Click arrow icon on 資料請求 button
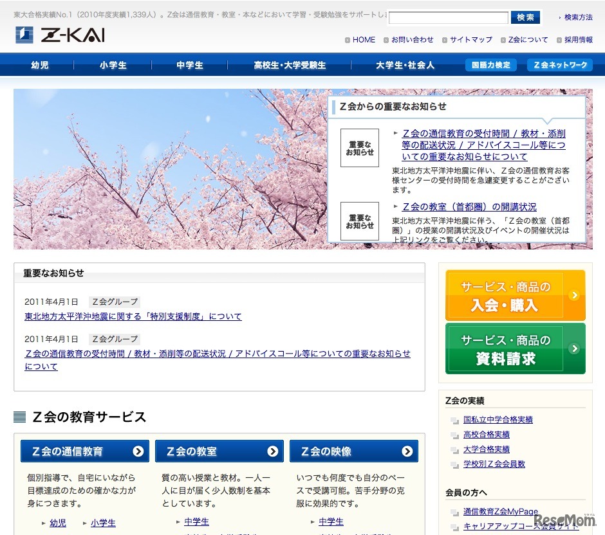This screenshot has height=535, width=605. pyautogui.click(x=575, y=349)
